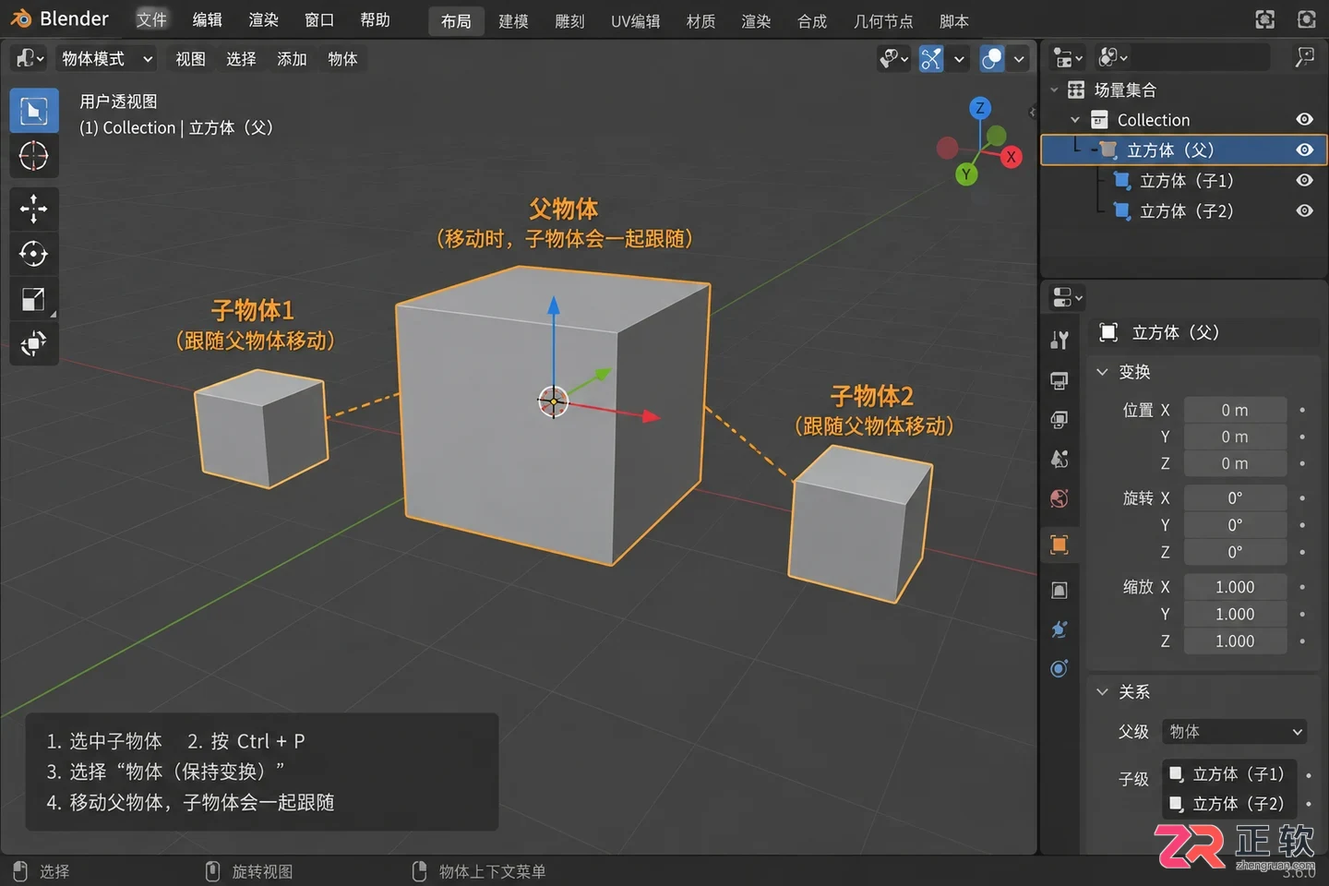The image size is (1329, 886).
Task: Open the 添加 menu in viewport header
Action: tap(292, 59)
